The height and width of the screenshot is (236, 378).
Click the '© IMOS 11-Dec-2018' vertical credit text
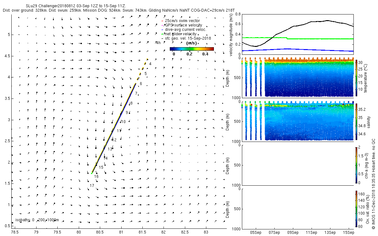(374, 184)
